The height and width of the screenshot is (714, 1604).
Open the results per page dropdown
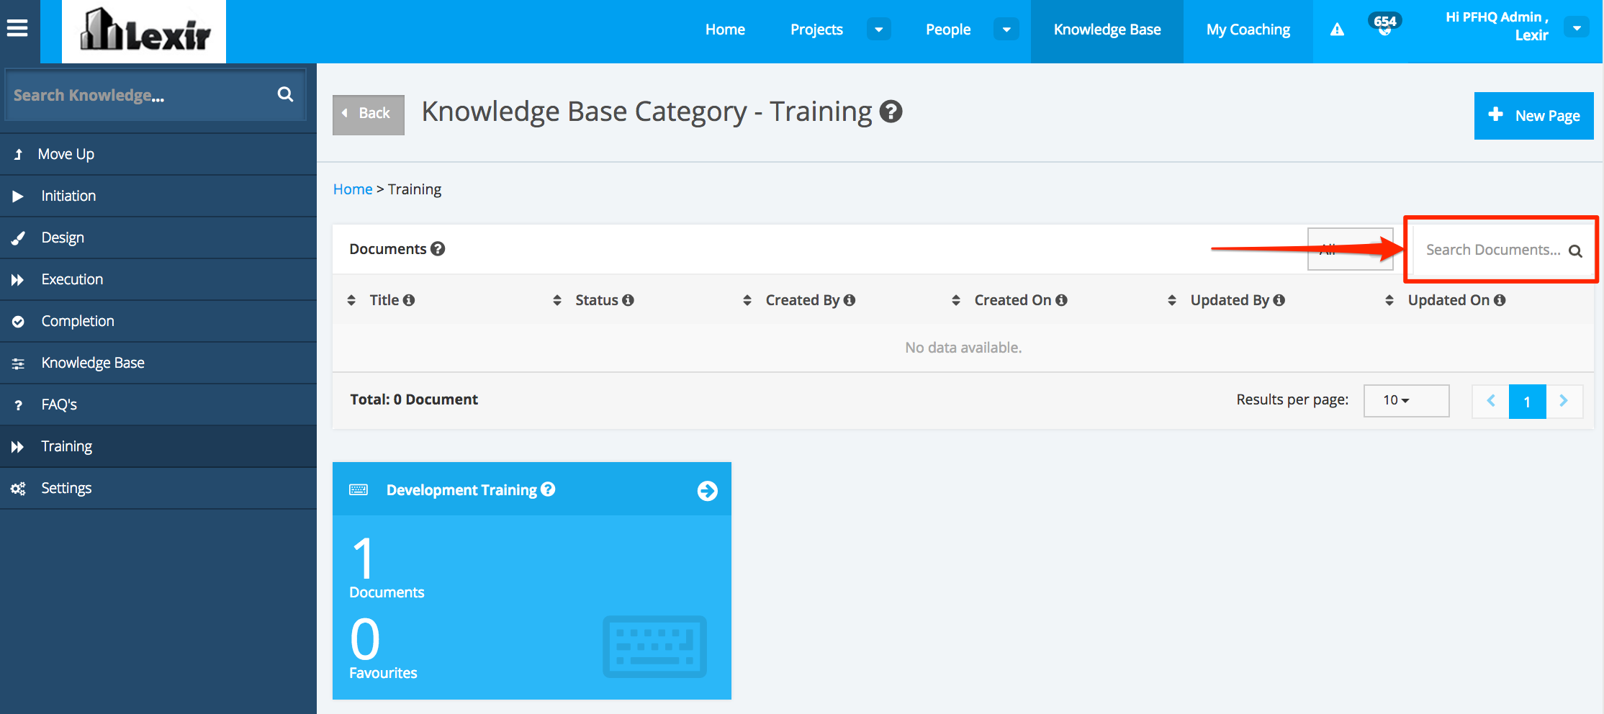(1406, 401)
